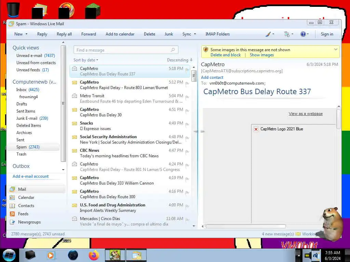The width and height of the screenshot is (350, 262).
Task: Click Delete and block link
Action: [226, 55]
